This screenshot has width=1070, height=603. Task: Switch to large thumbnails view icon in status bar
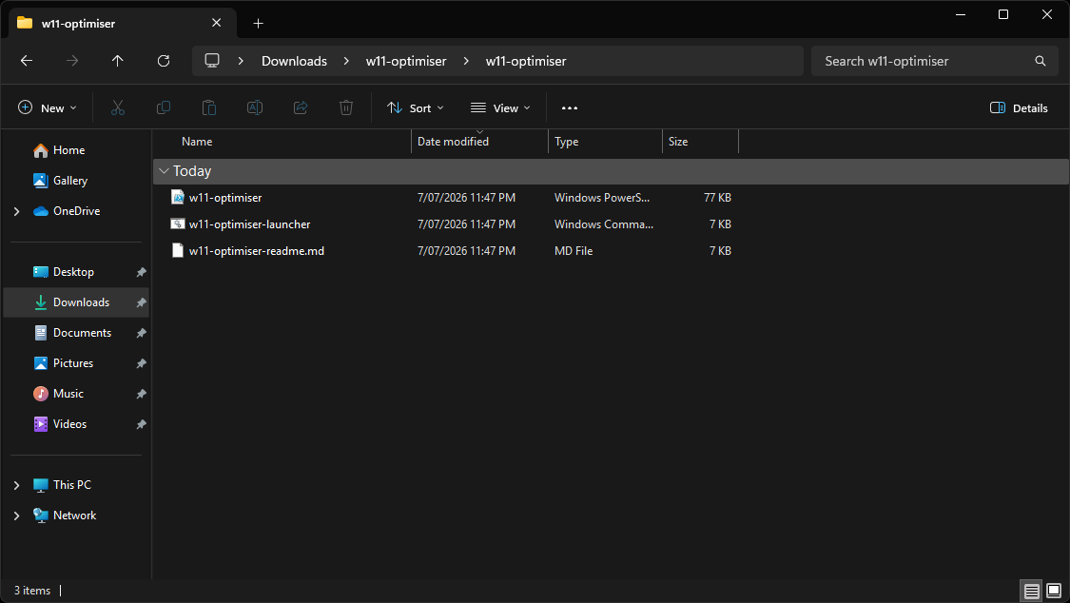click(x=1054, y=591)
